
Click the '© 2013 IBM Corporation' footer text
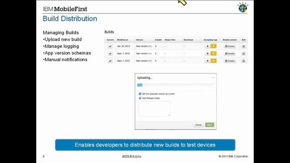[233, 156]
